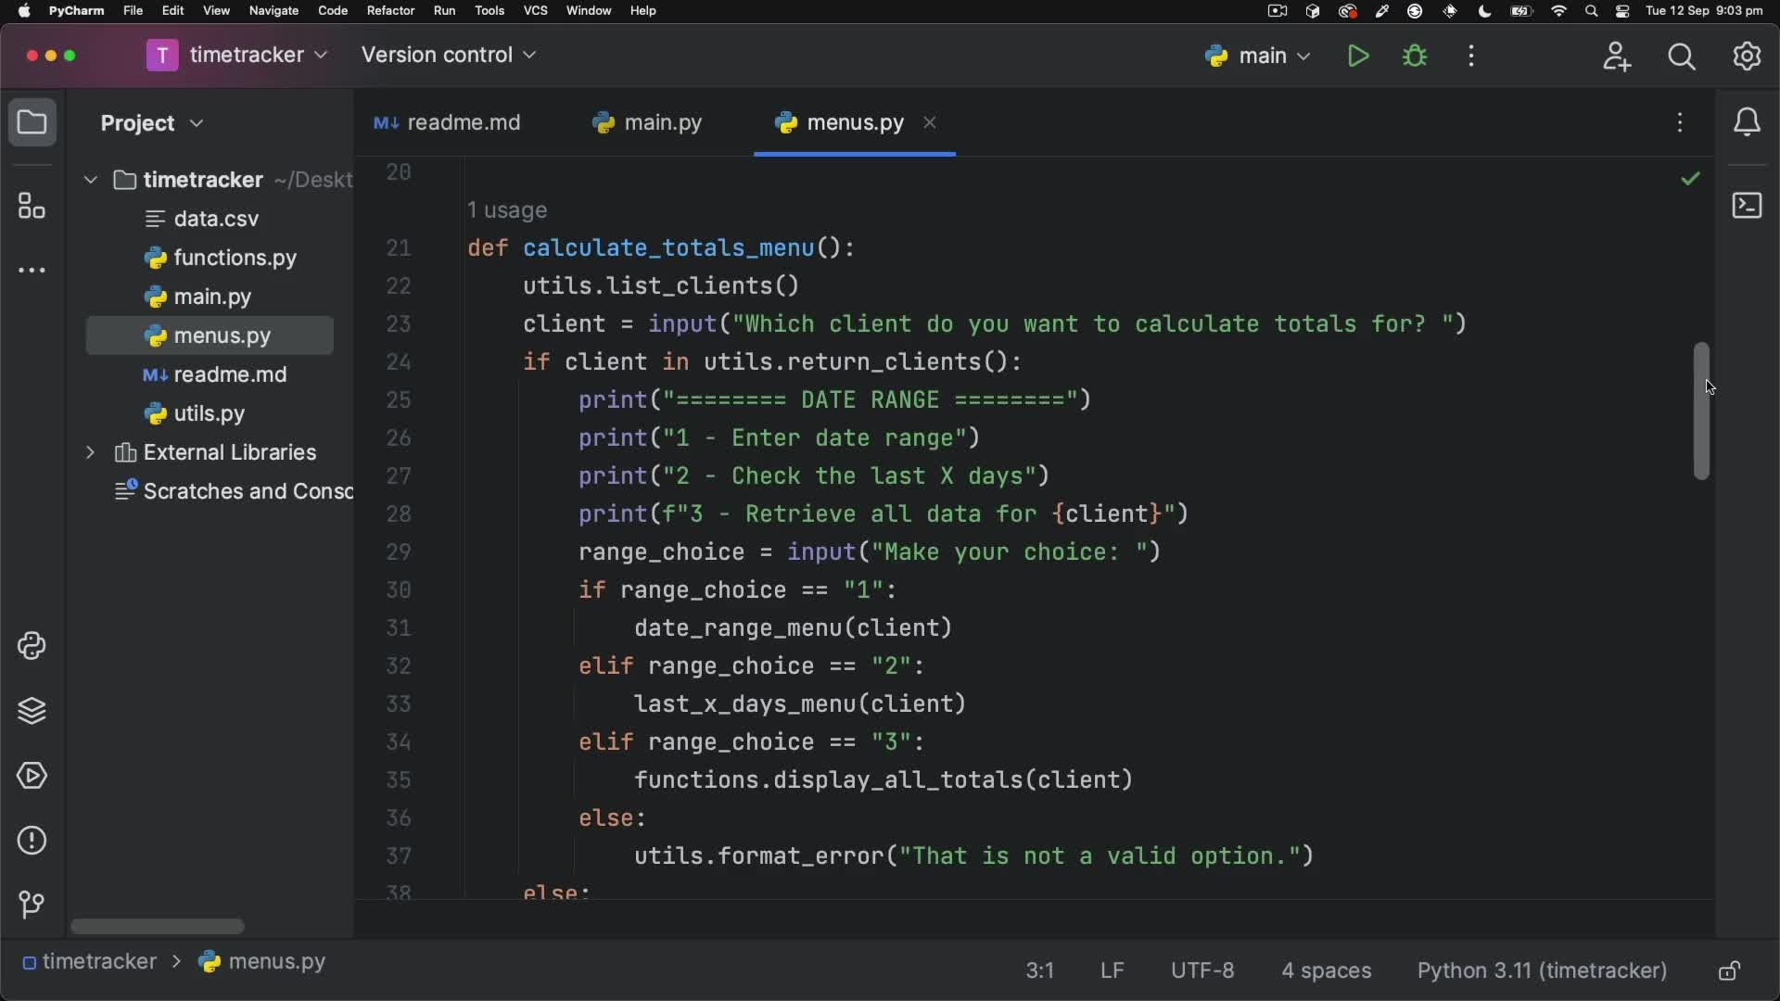Click the Debug bug icon
Screen dimensions: 1780x1001
1415,57
